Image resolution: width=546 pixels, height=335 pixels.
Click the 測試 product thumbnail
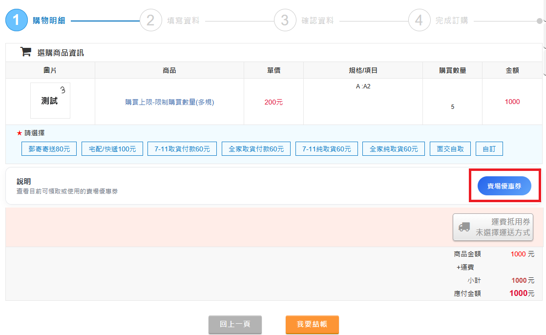point(50,101)
